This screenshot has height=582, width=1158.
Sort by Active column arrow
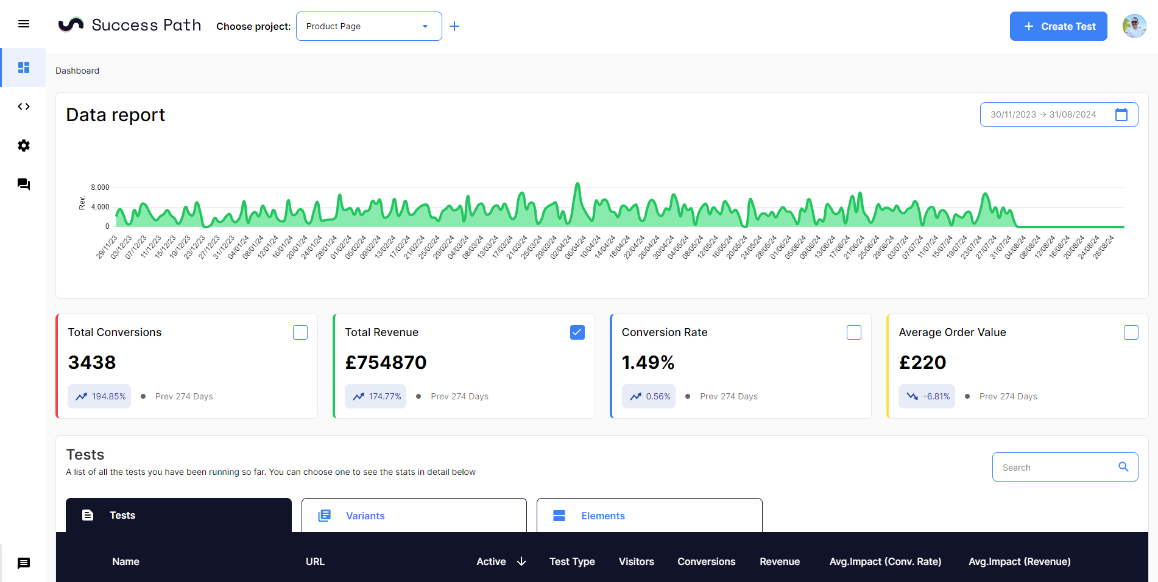coord(521,561)
